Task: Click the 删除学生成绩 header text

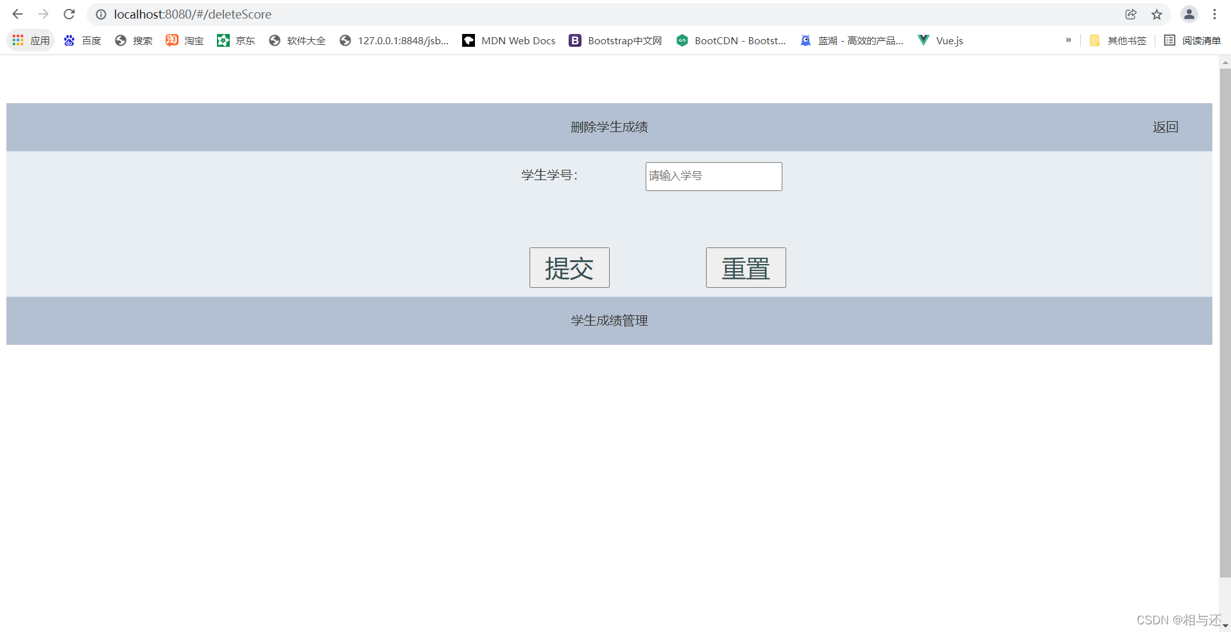Action: tap(609, 127)
